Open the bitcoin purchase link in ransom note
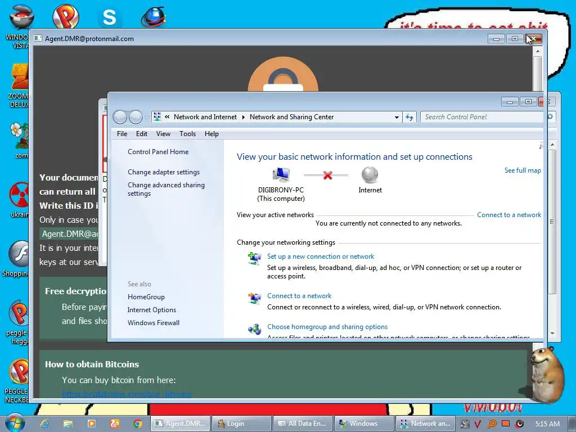Image resolution: width=576 pixels, height=432 pixels. tap(127, 394)
